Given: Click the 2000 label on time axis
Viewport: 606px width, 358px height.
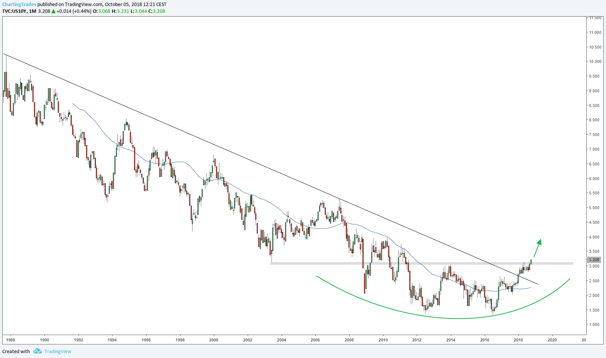Looking at the screenshot, I should tap(214, 340).
